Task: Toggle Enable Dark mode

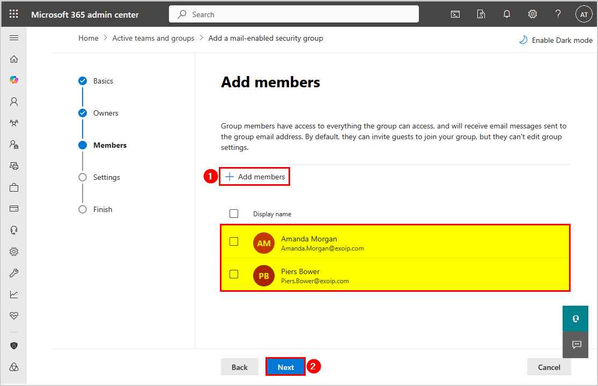Action: (556, 40)
